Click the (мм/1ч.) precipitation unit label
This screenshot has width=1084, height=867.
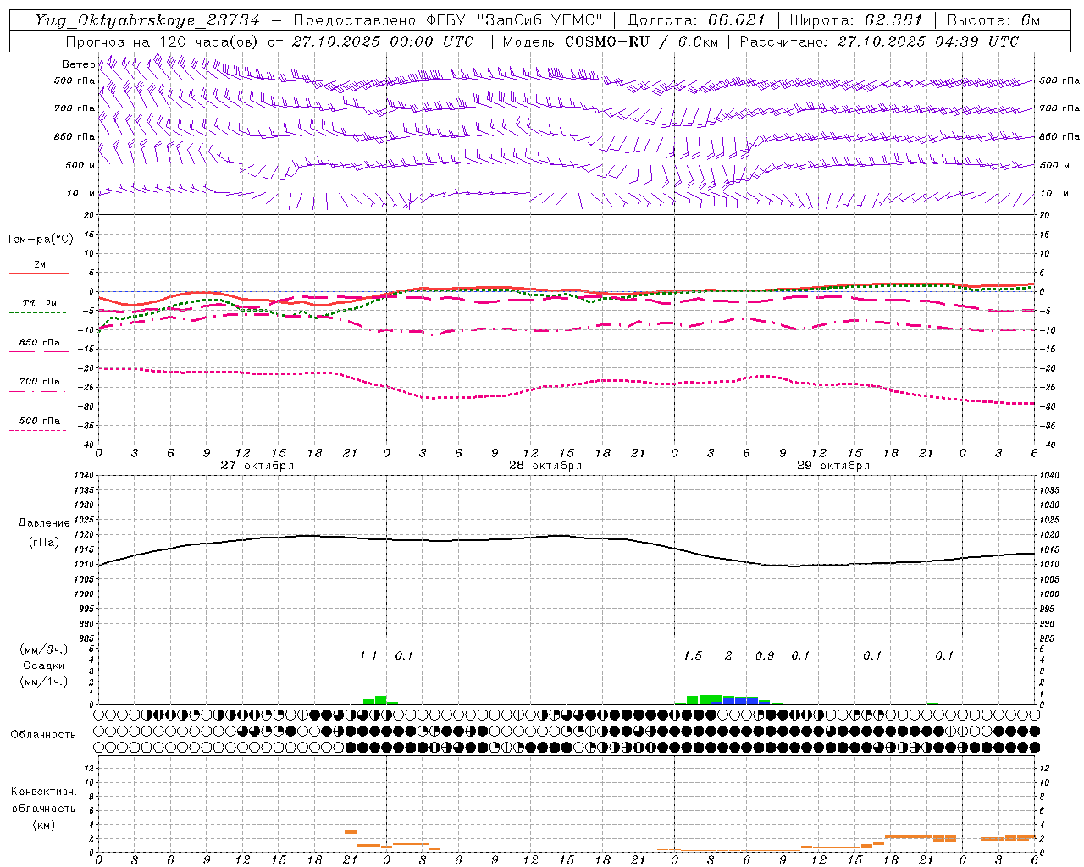pyautogui.click(x=44, y=682)
